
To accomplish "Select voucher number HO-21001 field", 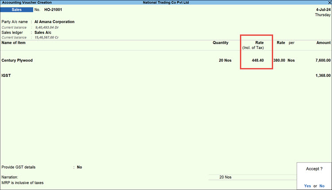I will pyautogui.click(x=53, y=9).
